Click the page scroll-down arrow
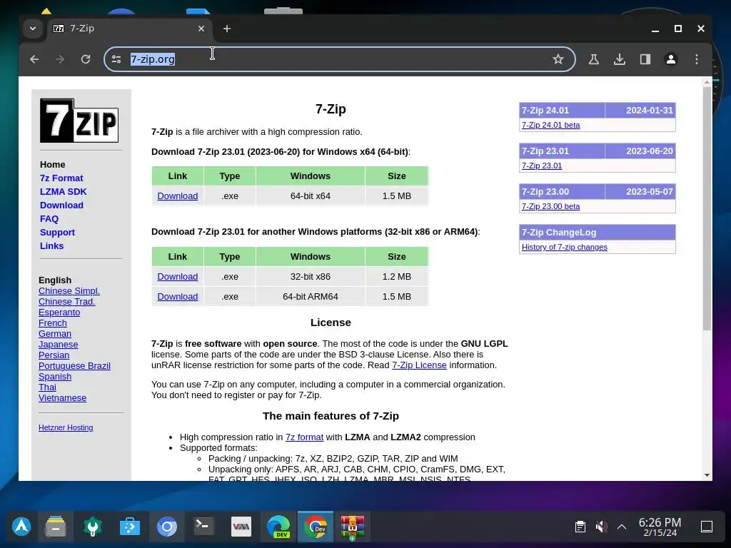The image size is (731, 548). coord(707,475)
